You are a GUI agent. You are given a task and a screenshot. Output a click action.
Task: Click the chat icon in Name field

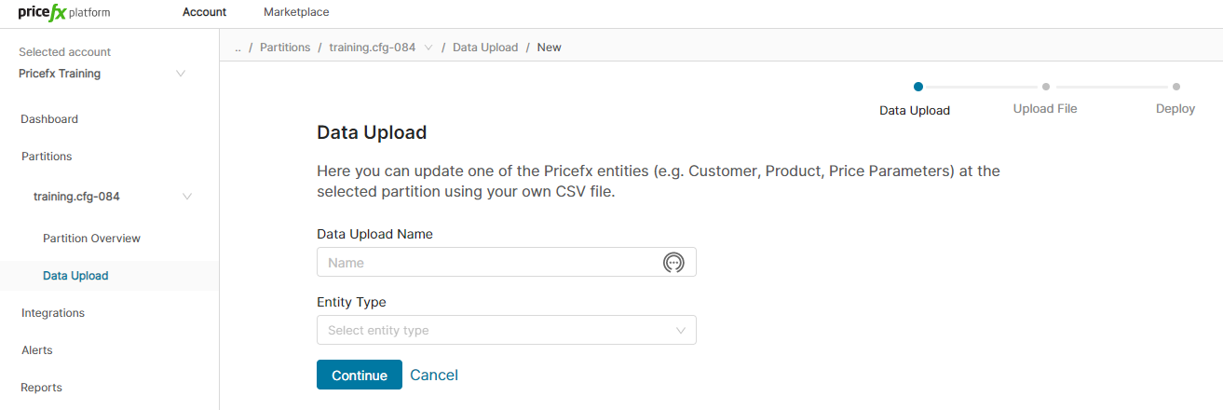[x=673, y=263]
